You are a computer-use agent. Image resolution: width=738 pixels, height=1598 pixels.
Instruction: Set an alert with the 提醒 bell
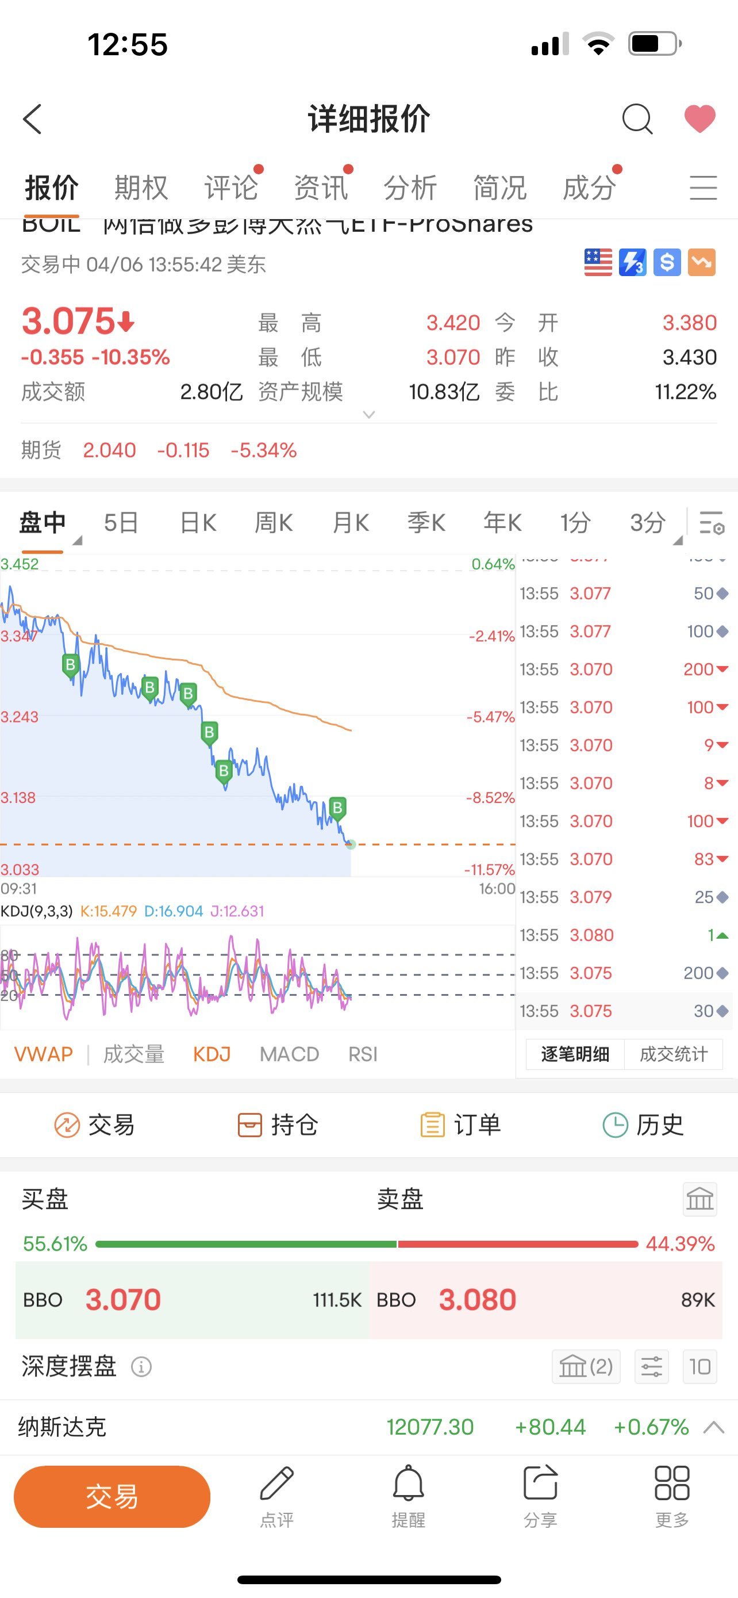pyautogui.click(x=408, y=1496)
